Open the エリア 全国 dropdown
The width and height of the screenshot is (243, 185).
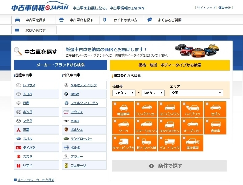tap(196, 93)
